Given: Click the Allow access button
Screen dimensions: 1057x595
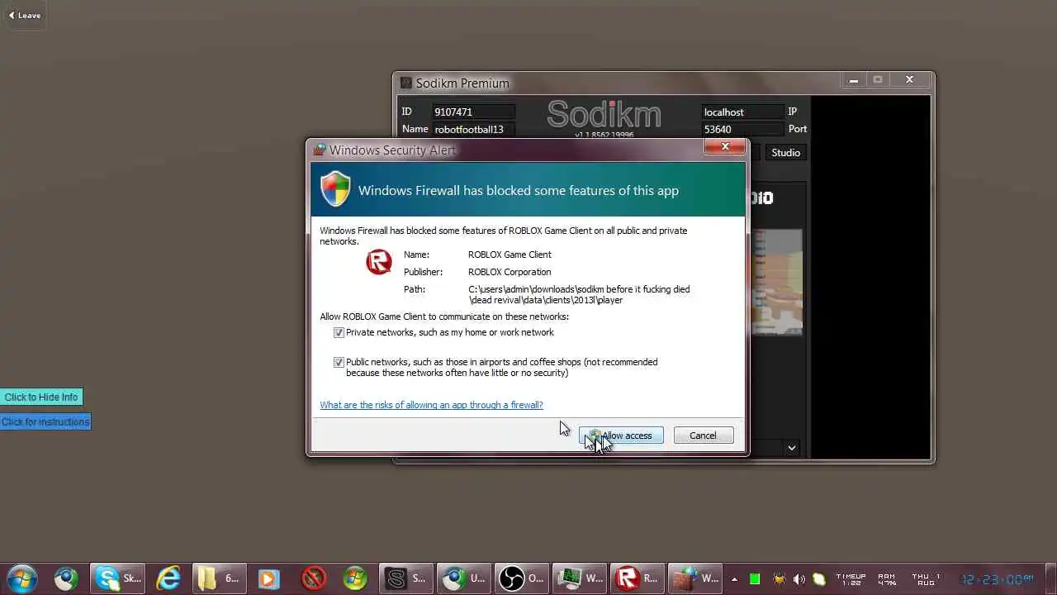Looking at the screenshot, I should [621, 436].
